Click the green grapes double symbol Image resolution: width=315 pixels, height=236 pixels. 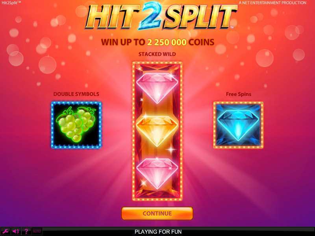pyautogui.click(x=76, y=125)
